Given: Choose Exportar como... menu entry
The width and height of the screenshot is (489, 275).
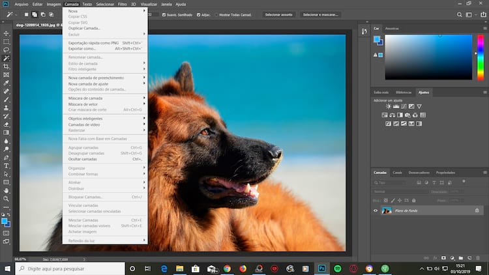Looking at the screenshot, I should pyautogui.click(x=105, y=49).
